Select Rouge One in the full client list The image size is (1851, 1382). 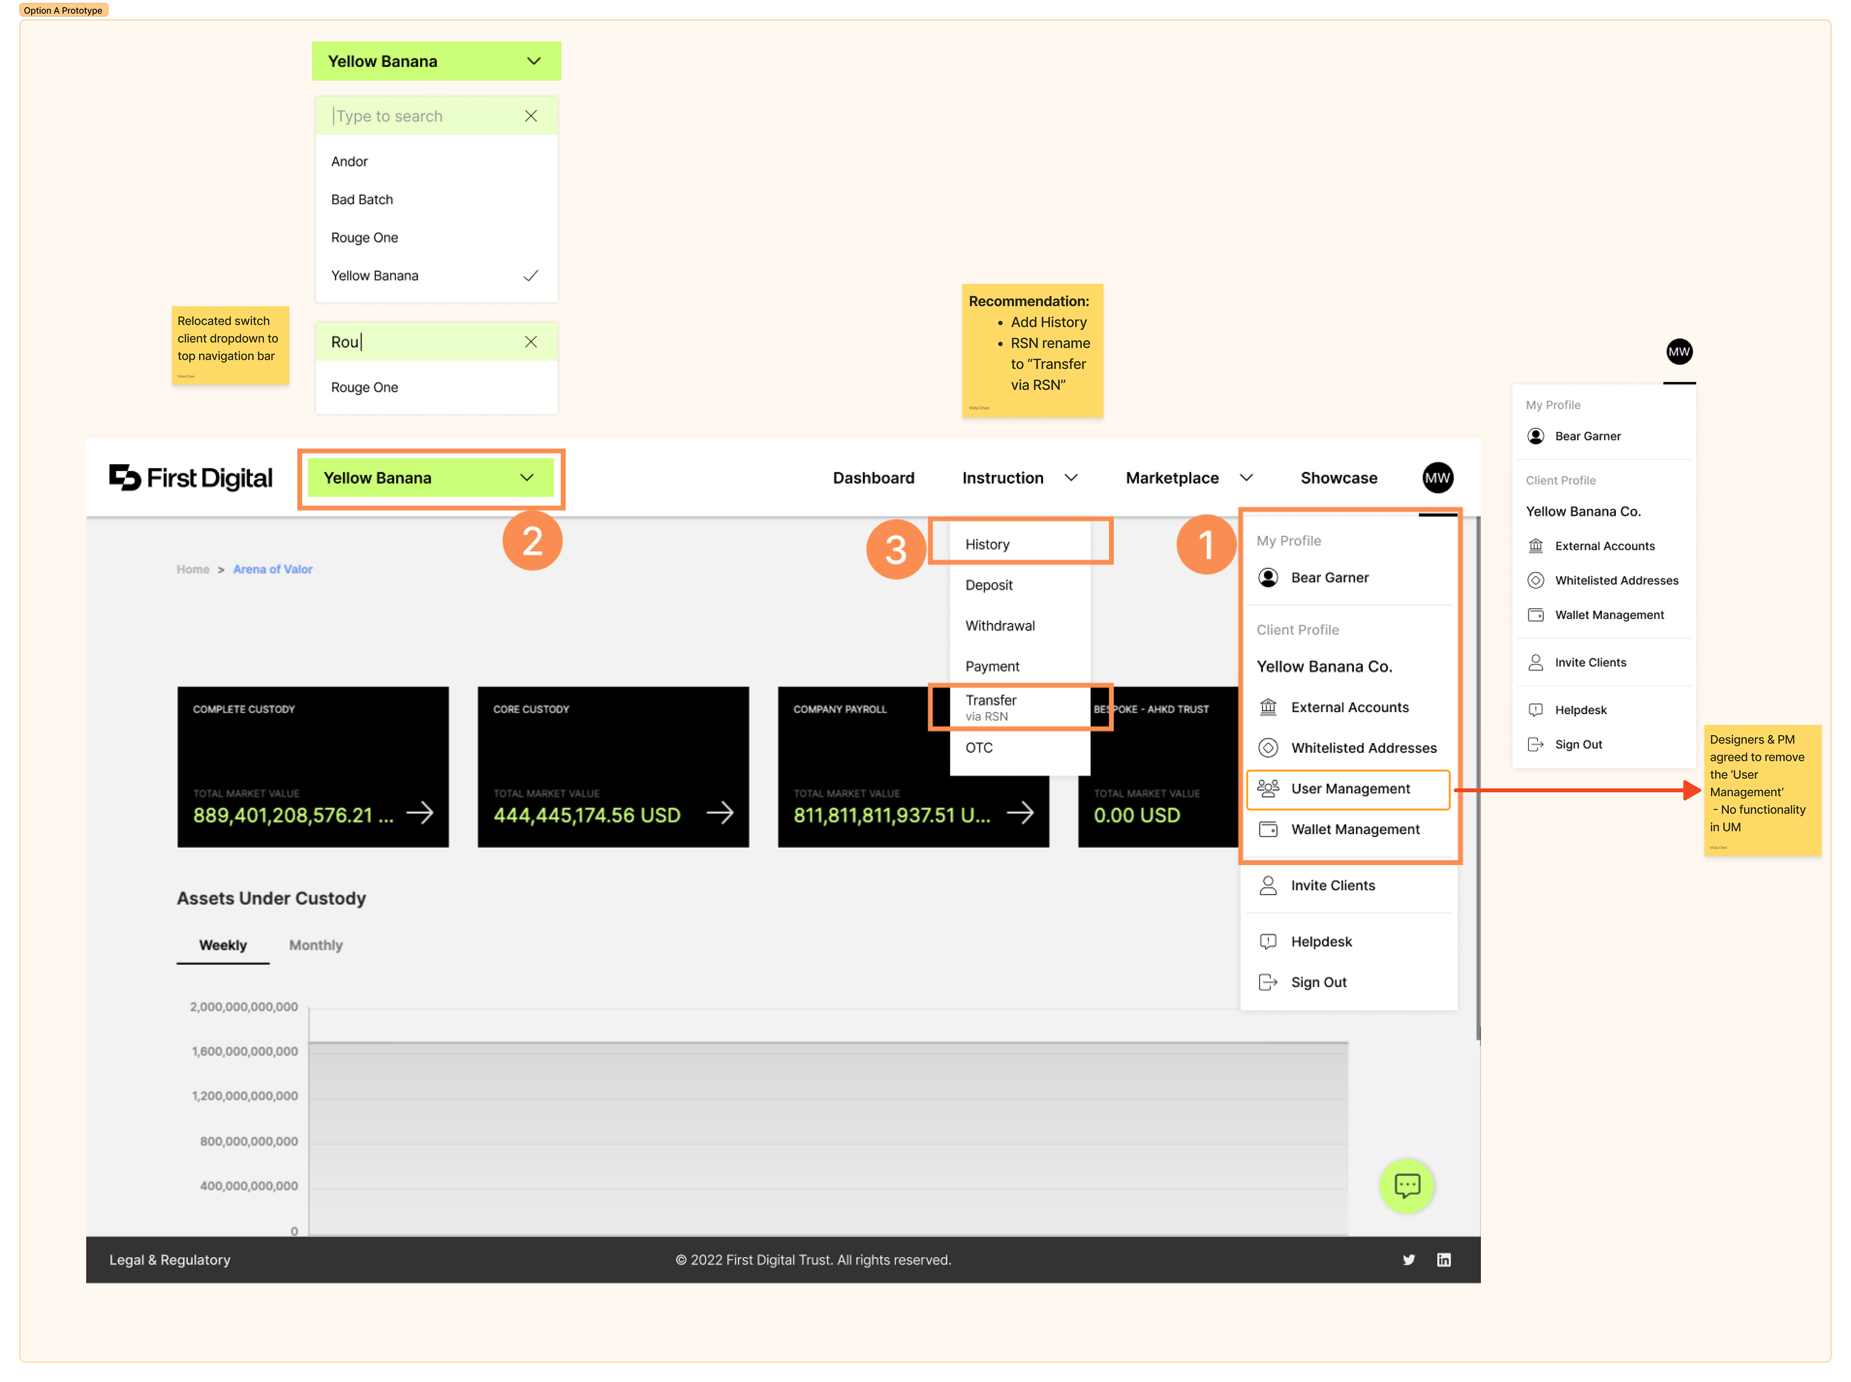coord(436,238)
